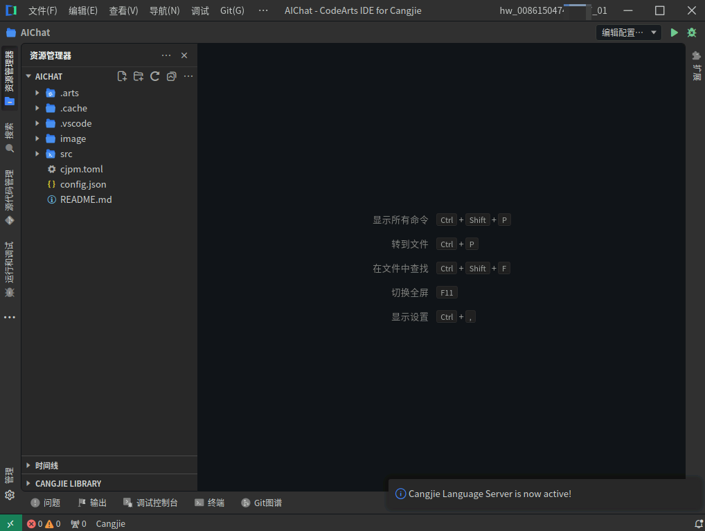Click info icon on Cangjie notification
Viewport: 705px width, 531px height.
coord(400,494)
